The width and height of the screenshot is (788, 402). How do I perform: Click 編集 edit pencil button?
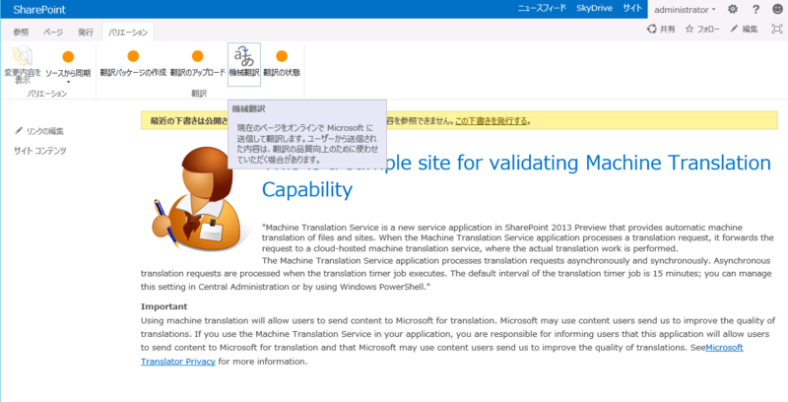745,30
